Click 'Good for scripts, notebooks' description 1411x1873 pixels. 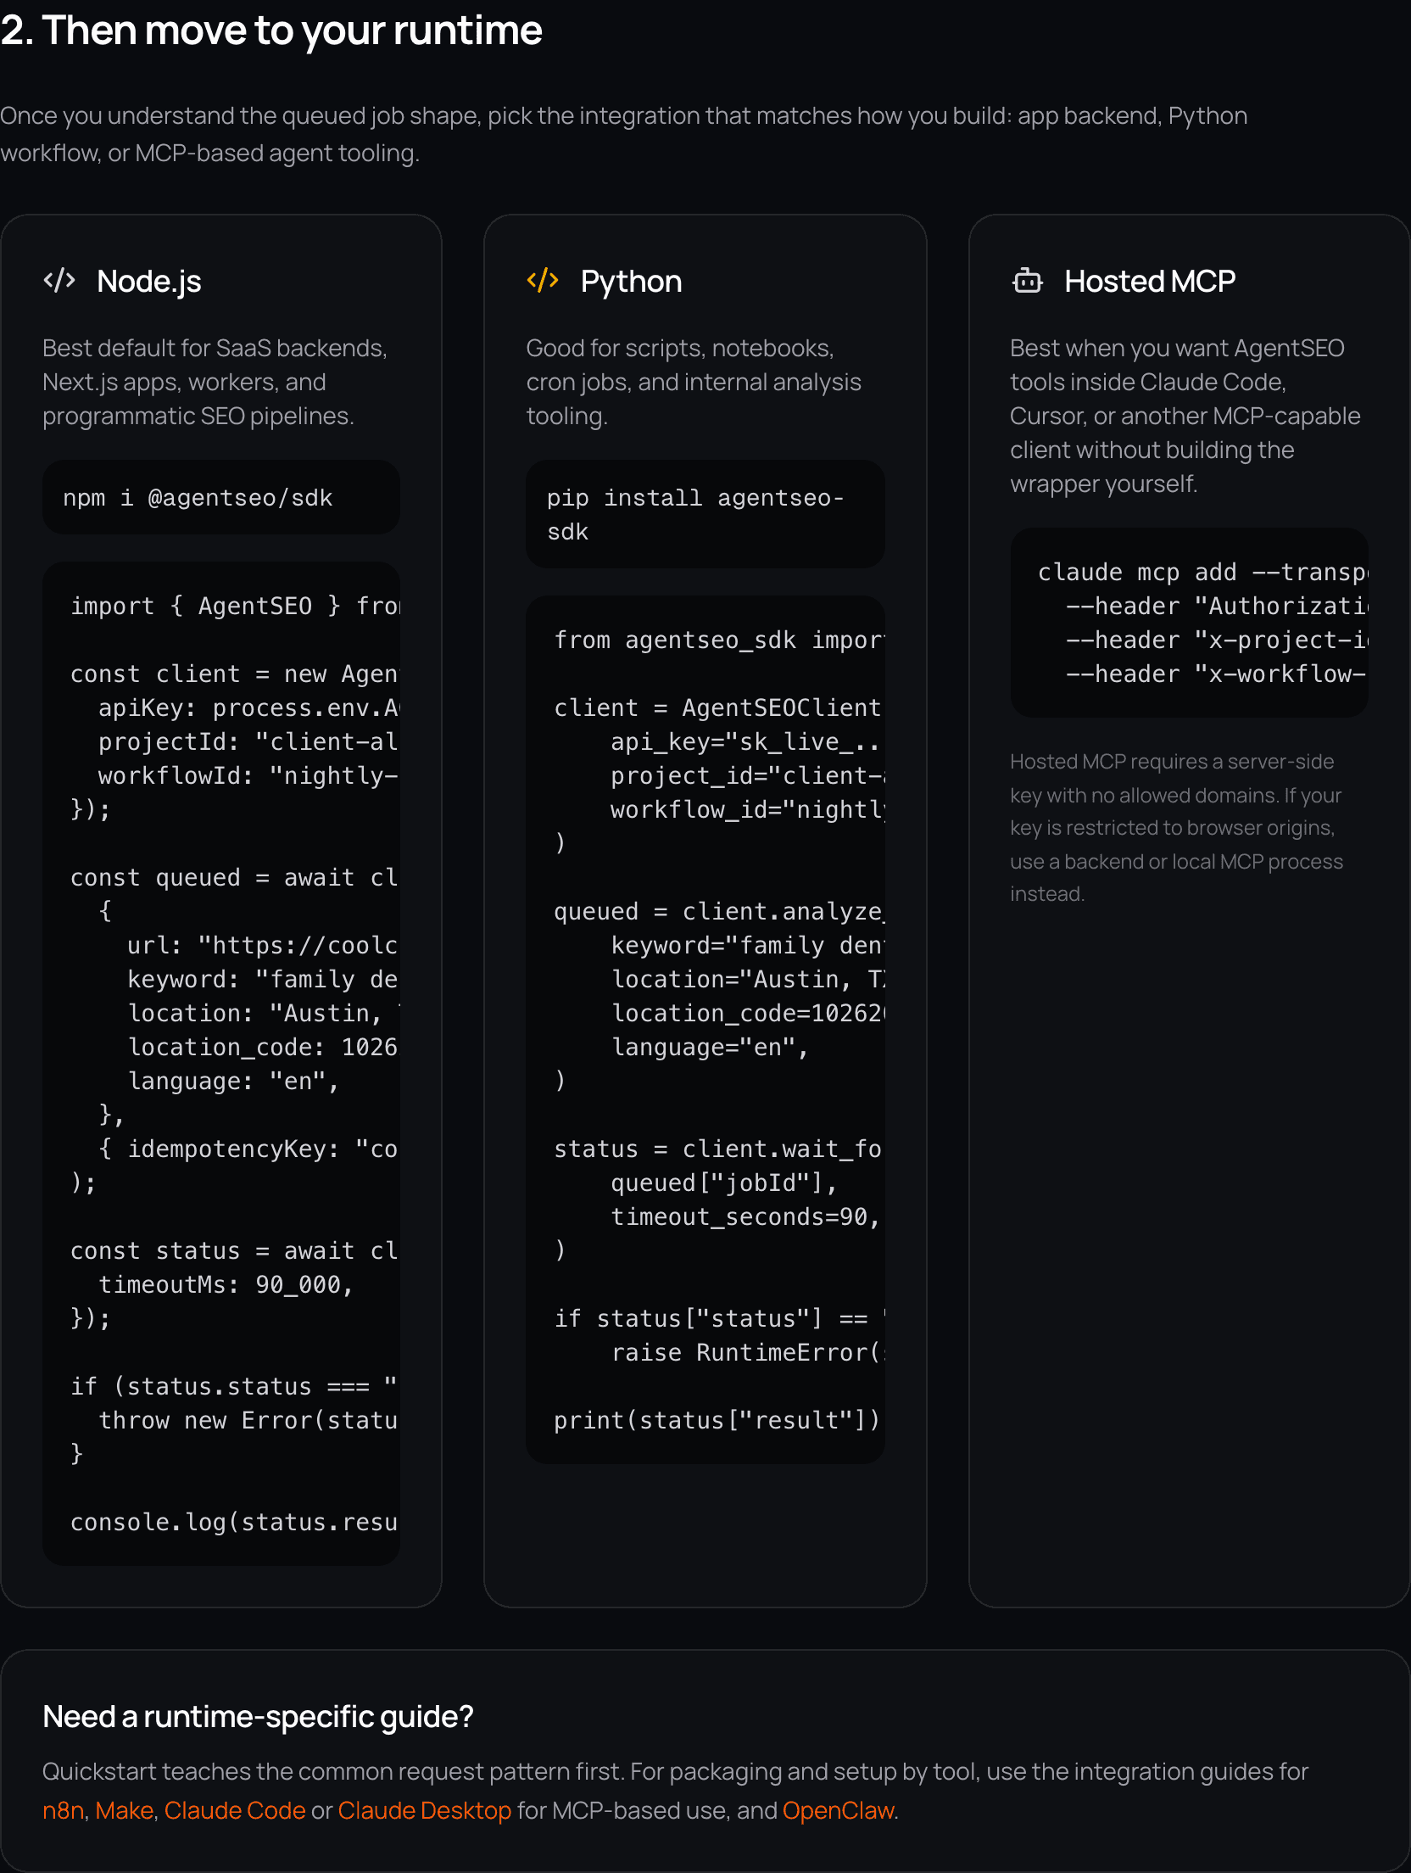694,382
